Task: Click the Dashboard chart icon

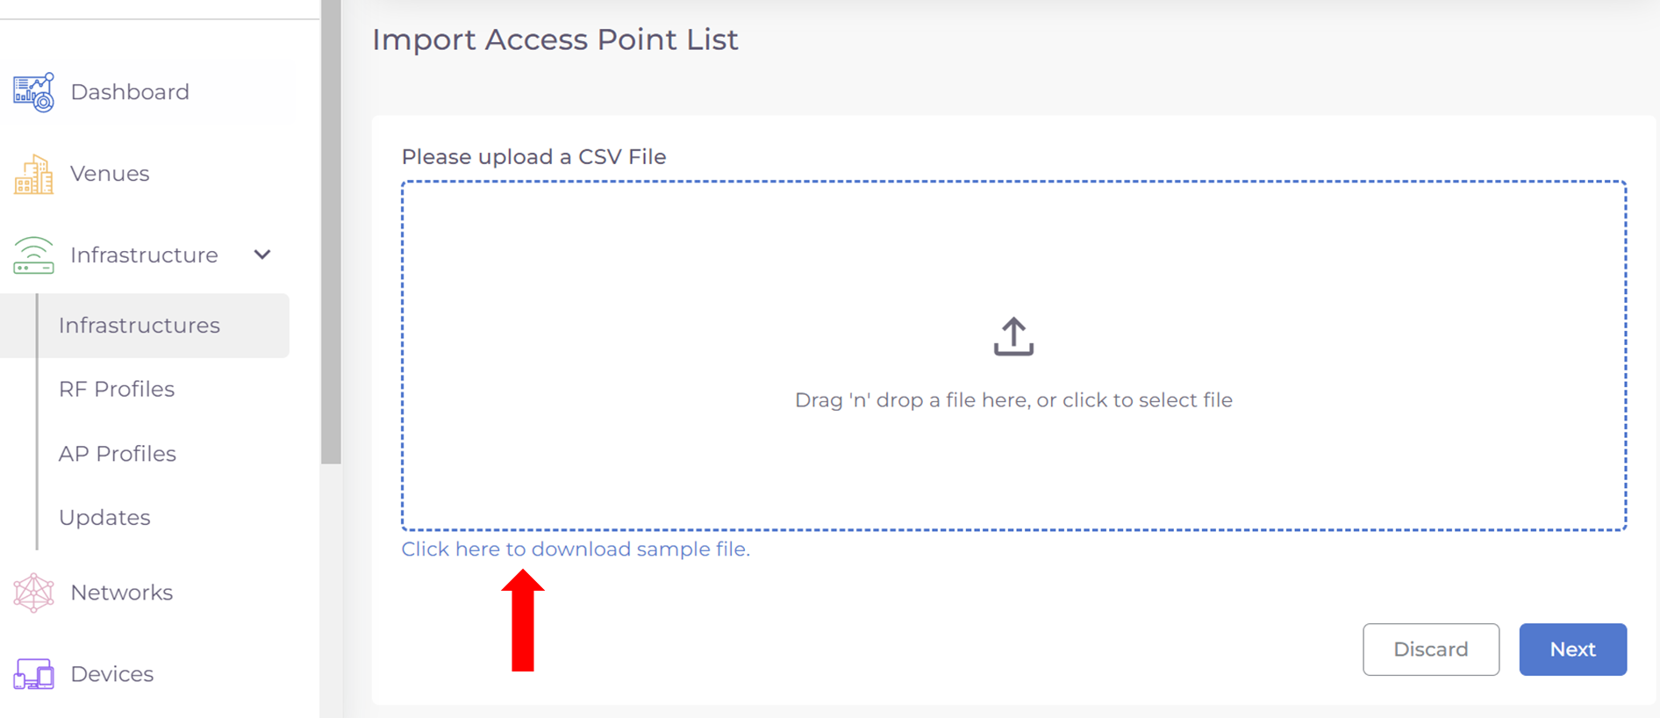Action: point(33,92)
